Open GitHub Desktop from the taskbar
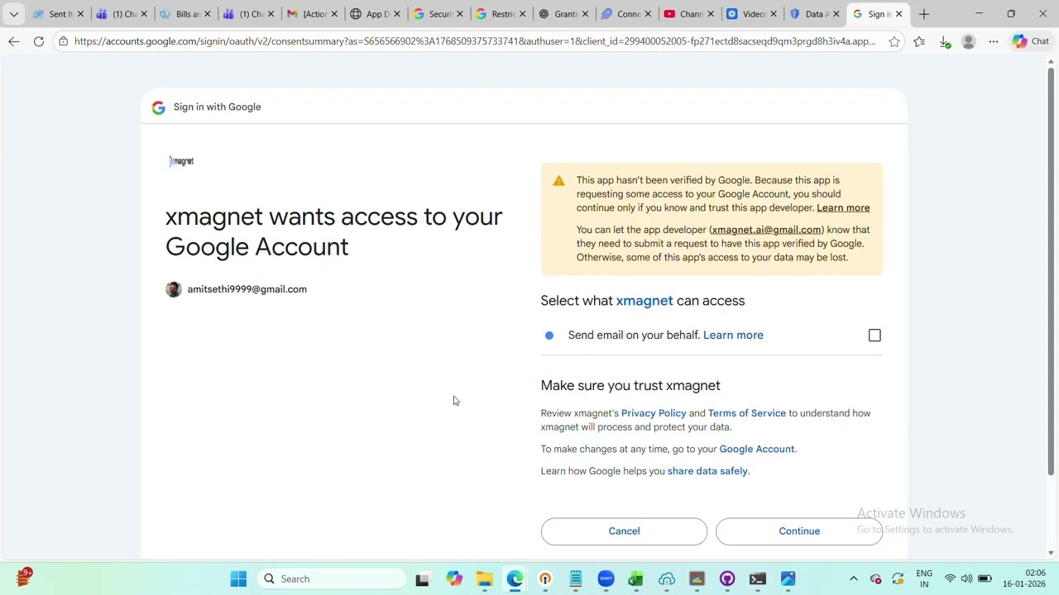This screenshot has height=595, width=1059. (x=727, y=578)
